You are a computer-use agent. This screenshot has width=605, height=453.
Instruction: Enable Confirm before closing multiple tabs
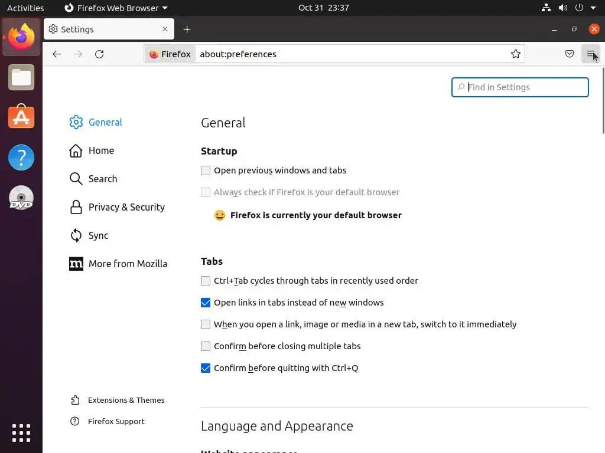206,346
